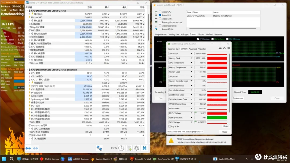The height and width of the screenshot is (163, 290).
Task: Click the blue X icon in HWiNFO toolbar
Action: pos(144,148)
